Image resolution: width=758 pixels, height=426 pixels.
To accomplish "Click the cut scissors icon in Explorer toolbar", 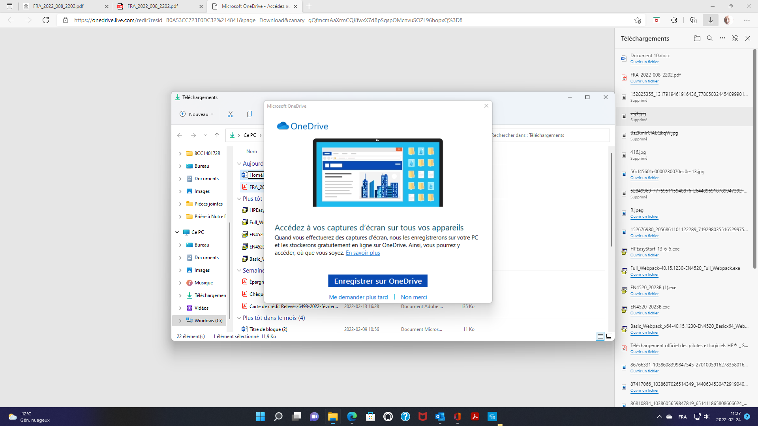I will (231, 114).
